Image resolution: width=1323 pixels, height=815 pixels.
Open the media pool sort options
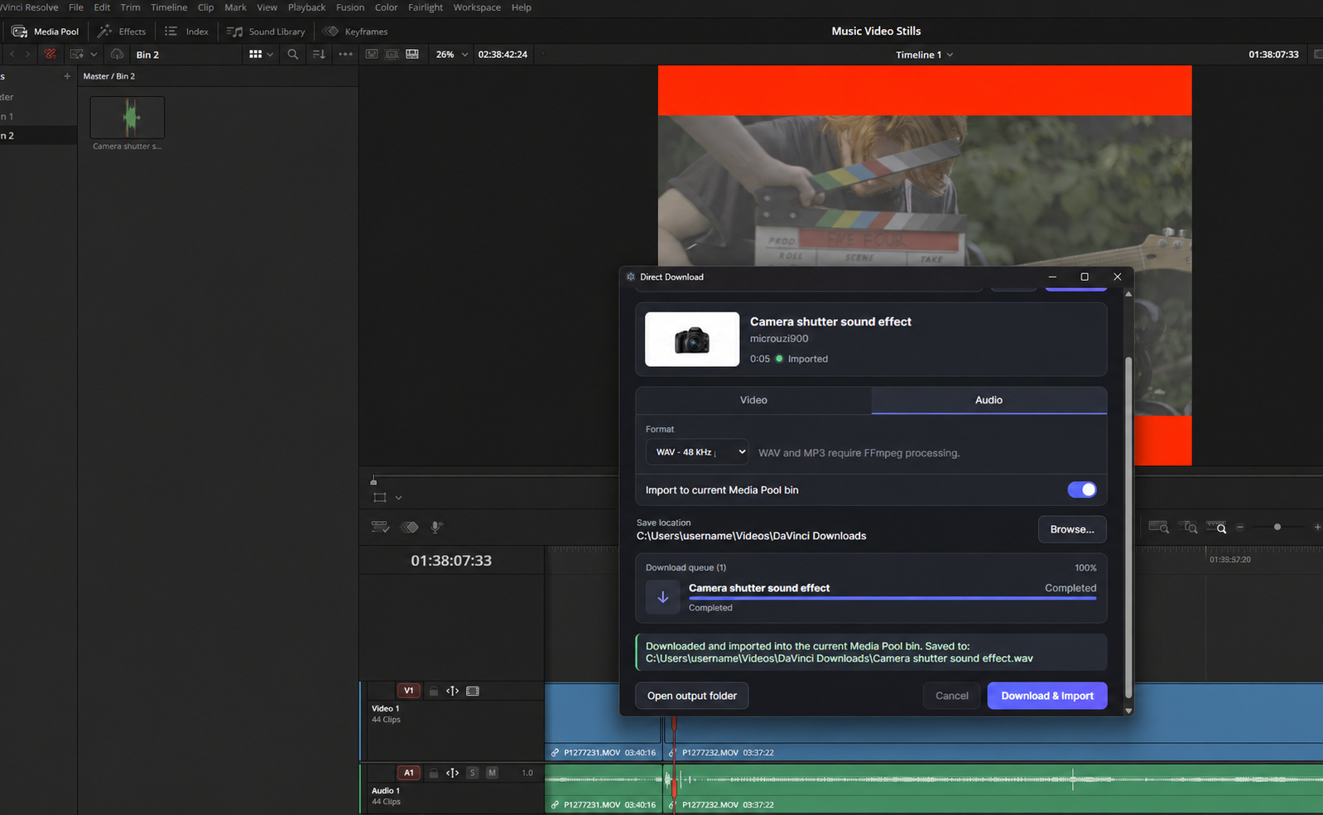319,55
